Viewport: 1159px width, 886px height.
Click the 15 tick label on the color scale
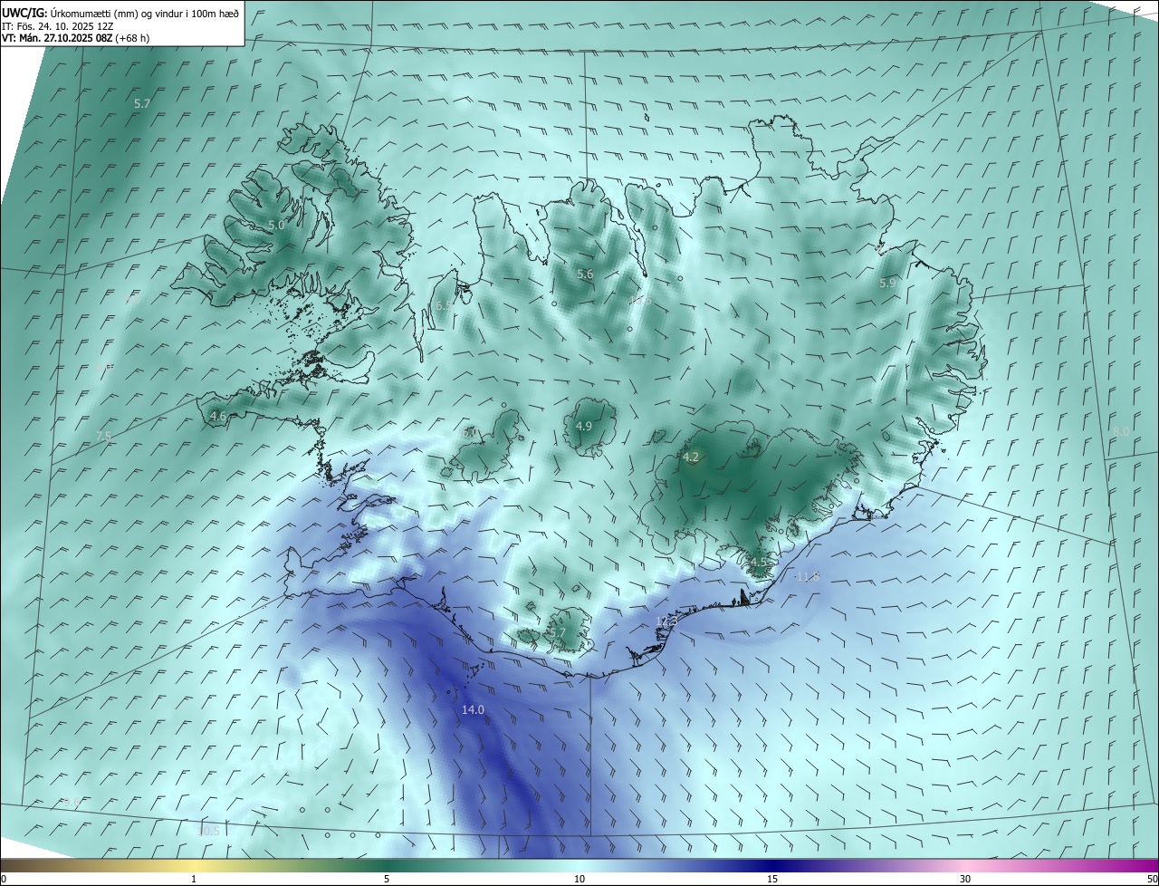772,879
